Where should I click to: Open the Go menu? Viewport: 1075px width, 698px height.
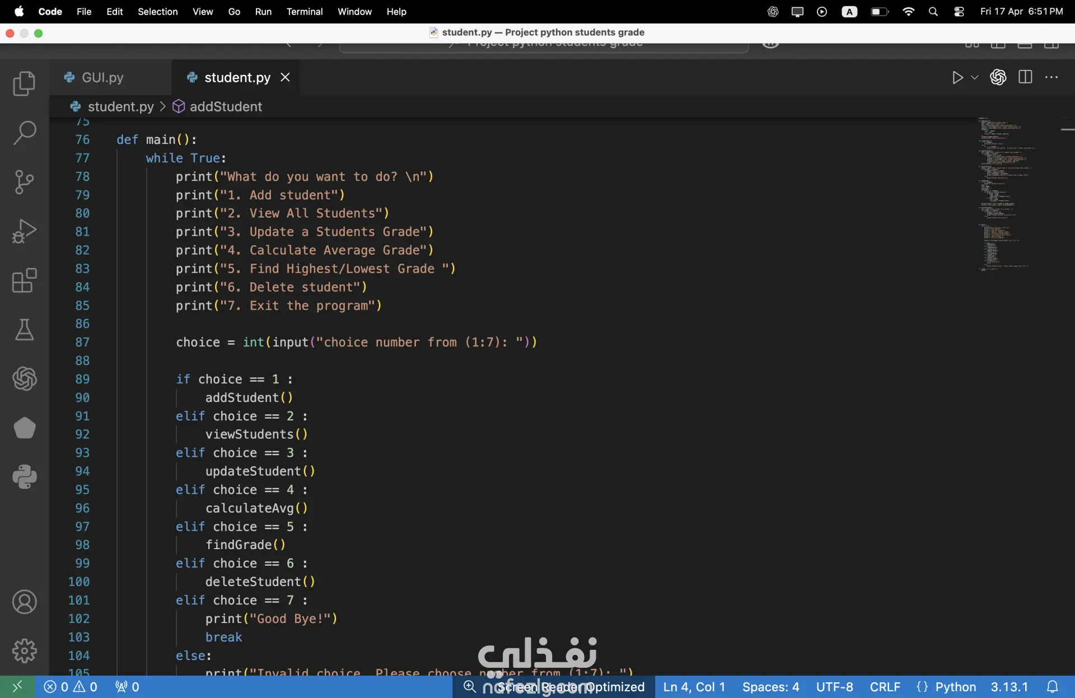point(234,12)
